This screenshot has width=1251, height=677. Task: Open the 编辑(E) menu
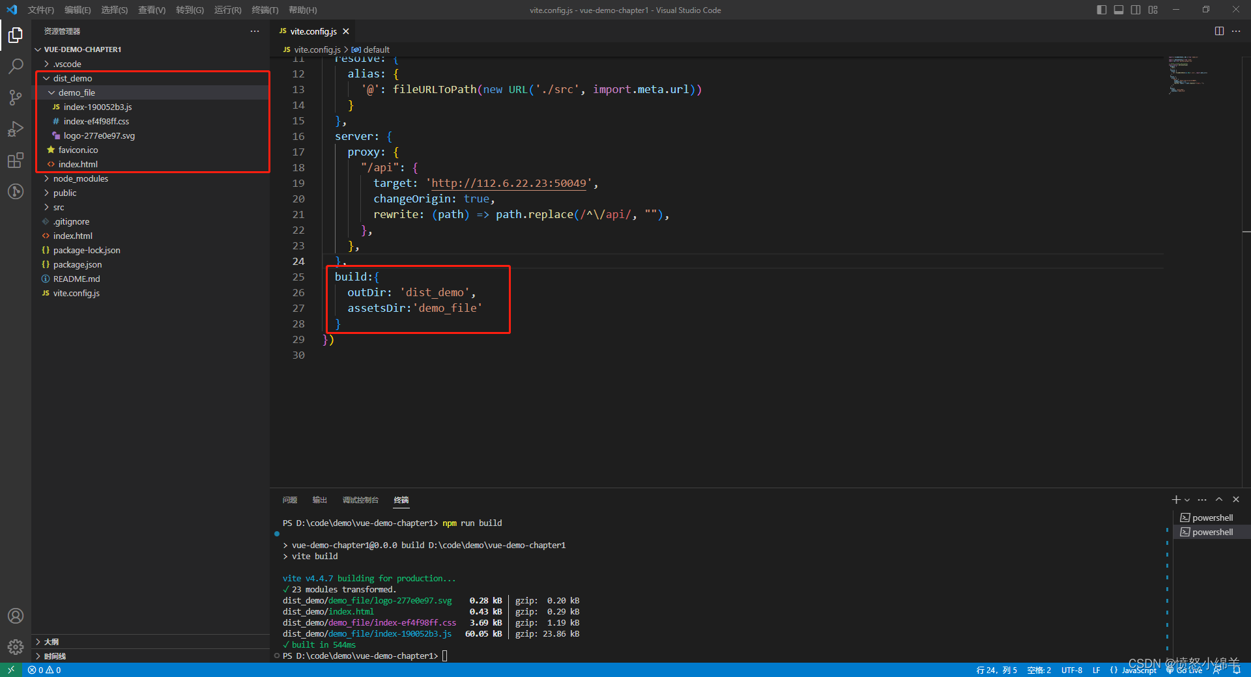pyautogui.click(x=78, y=10)
